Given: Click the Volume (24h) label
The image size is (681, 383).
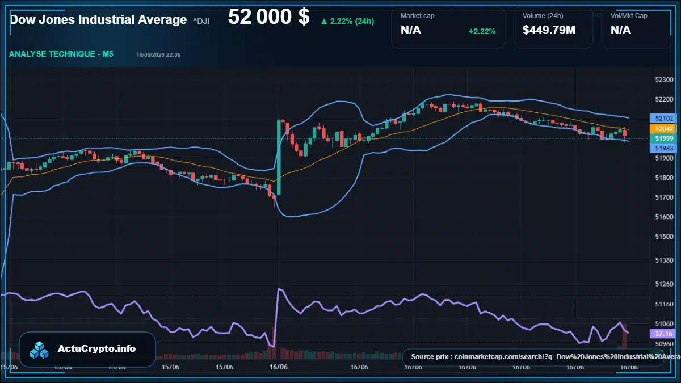Looking at the screenshot, I should click(542, 16).
